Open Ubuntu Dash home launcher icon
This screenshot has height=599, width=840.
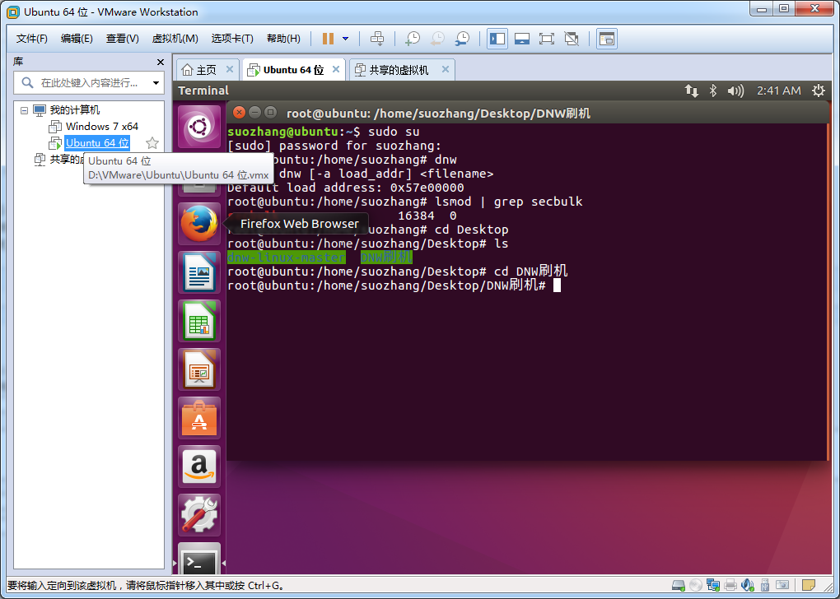click(x=199, y=127)
